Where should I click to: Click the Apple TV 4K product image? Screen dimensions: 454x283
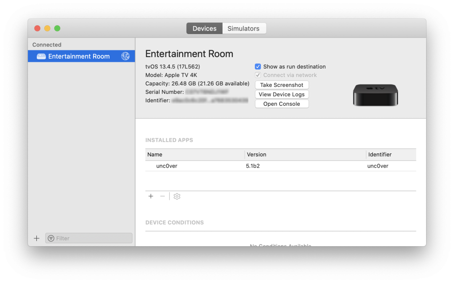coord(375,94)
